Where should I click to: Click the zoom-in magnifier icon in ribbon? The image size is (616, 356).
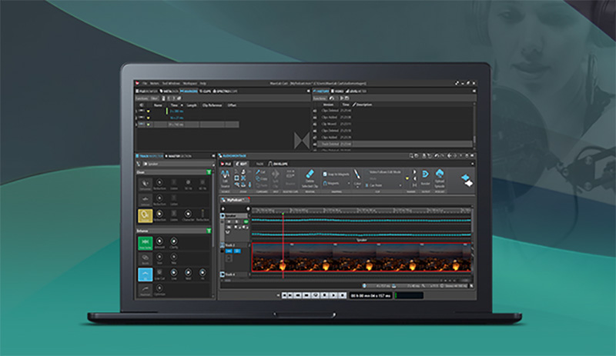click(237, 185)
